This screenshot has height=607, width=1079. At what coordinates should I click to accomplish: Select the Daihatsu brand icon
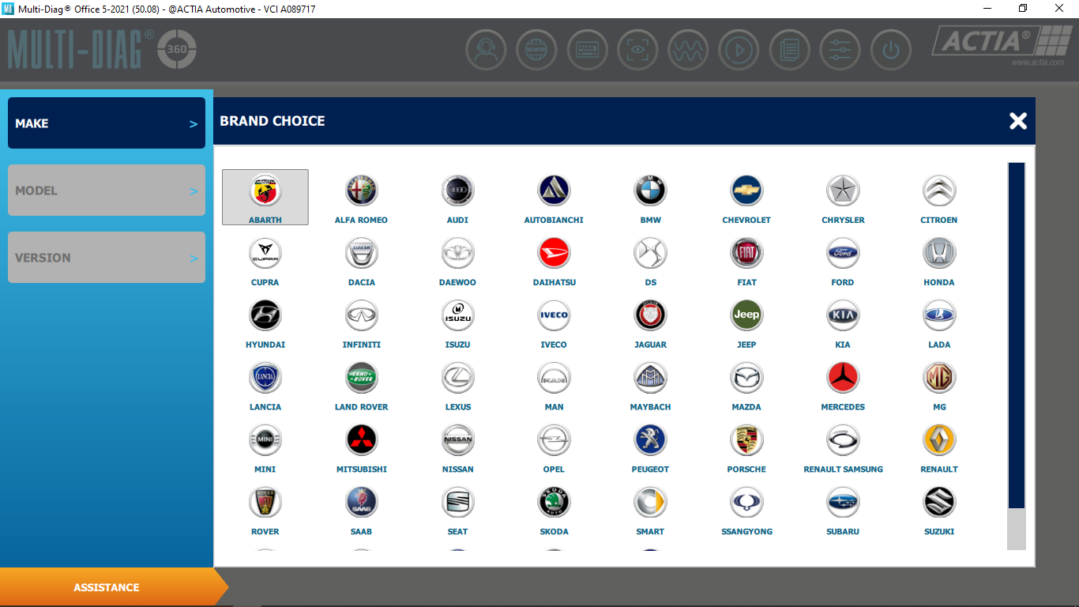click(554, 253)
